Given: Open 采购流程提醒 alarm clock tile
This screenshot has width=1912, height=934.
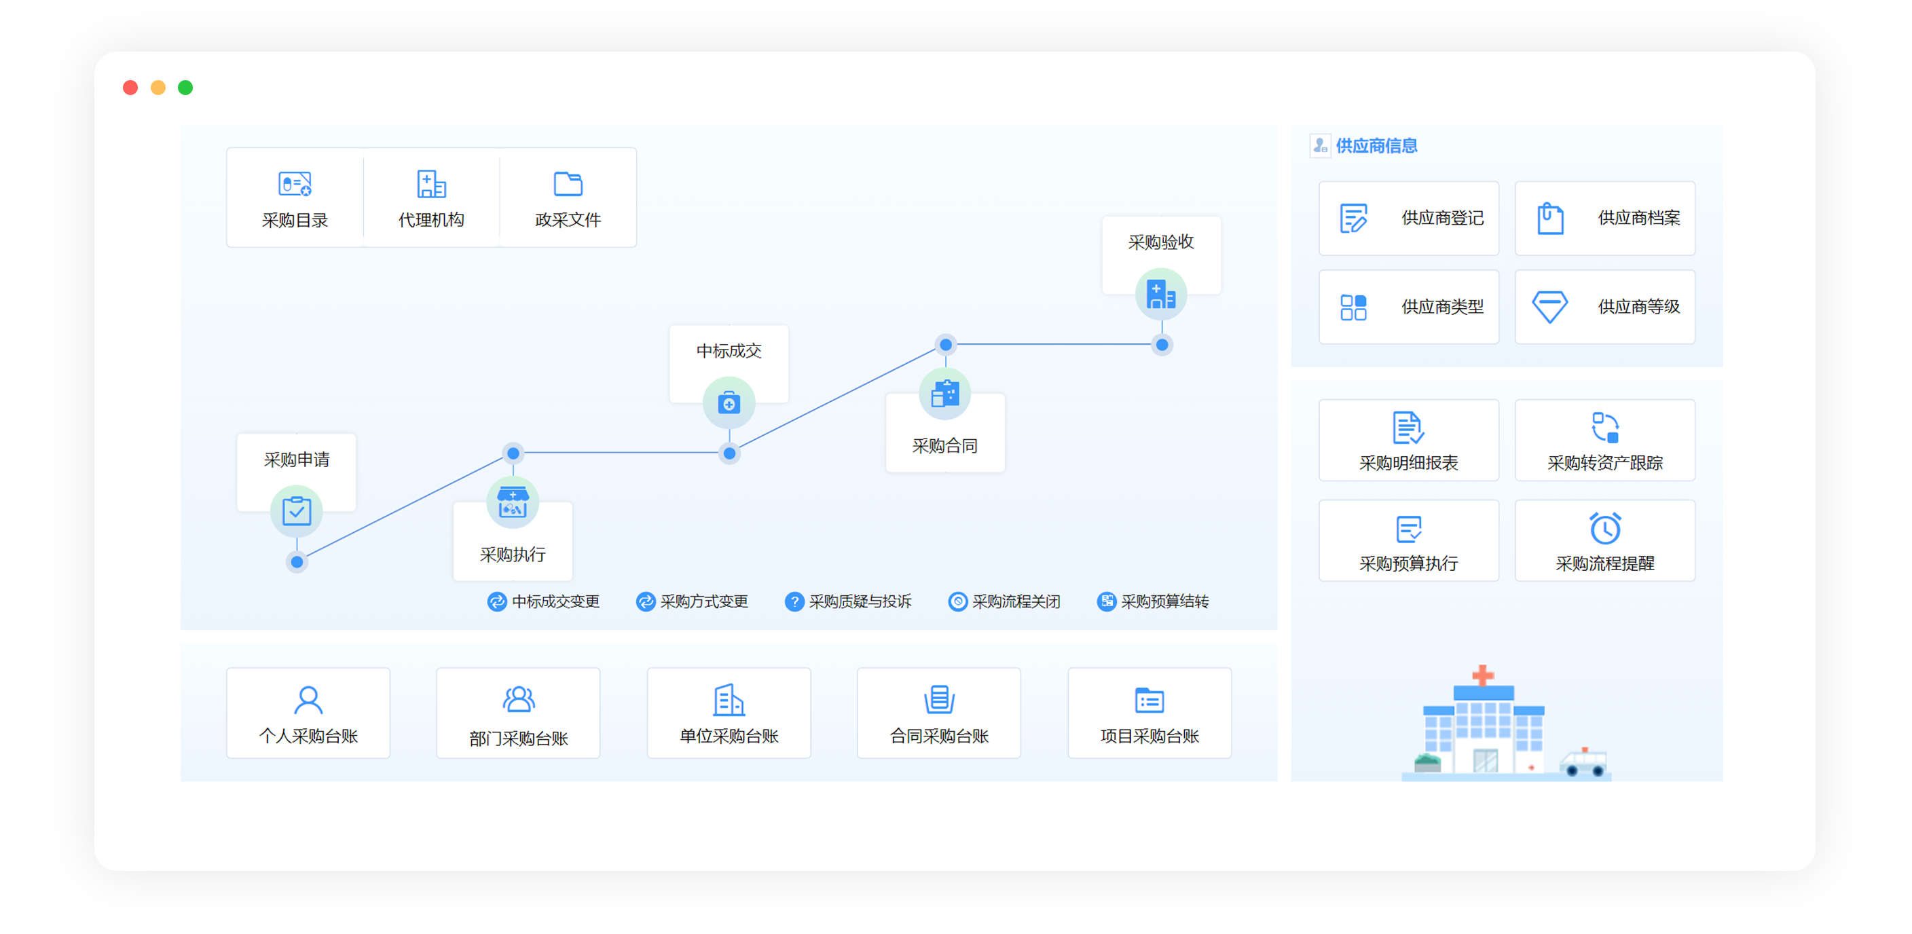Looking at the screenshot, I should [x=1604, y=541].
